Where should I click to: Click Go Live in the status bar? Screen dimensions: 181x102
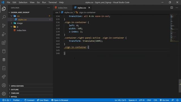pos(164,100)
